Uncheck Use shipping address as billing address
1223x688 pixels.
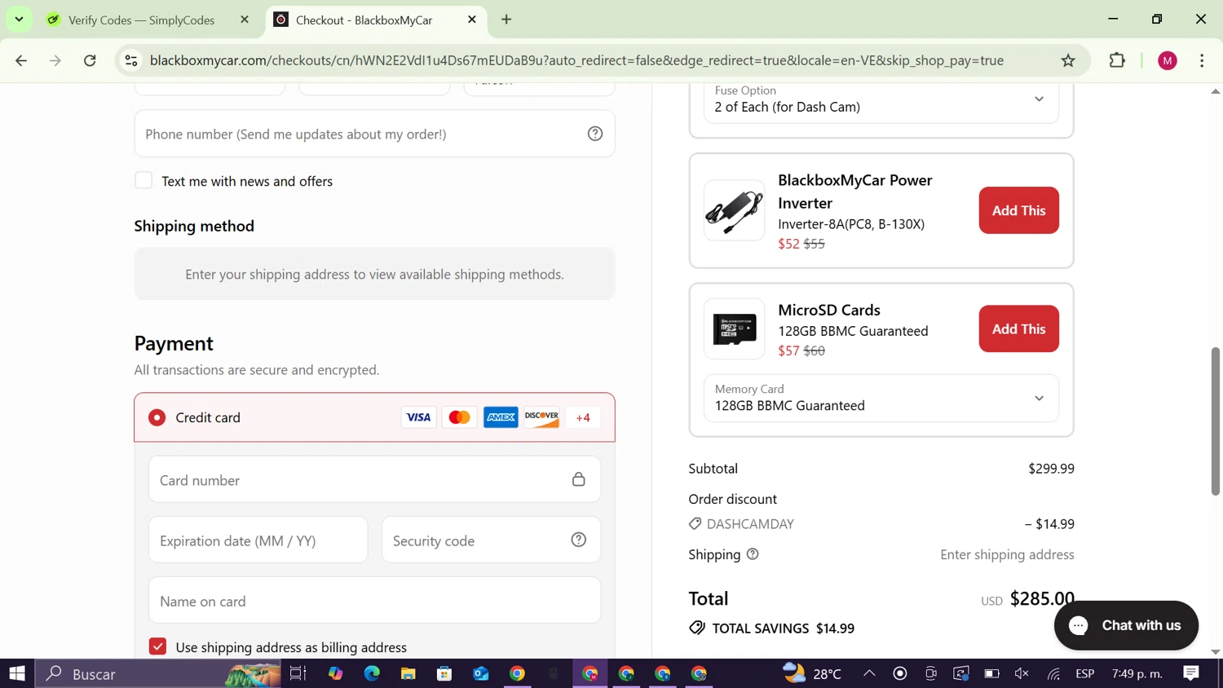(x=158, y=646)
